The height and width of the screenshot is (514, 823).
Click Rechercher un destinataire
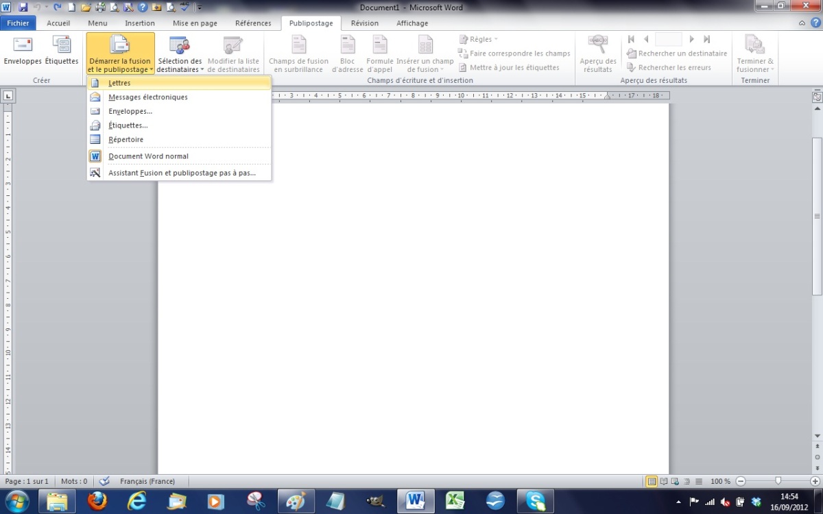click(677, 53)
